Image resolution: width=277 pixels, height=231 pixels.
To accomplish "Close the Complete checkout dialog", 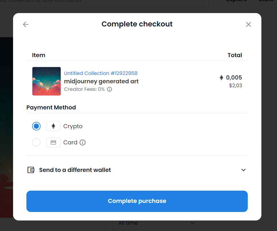I will (248, 24).
